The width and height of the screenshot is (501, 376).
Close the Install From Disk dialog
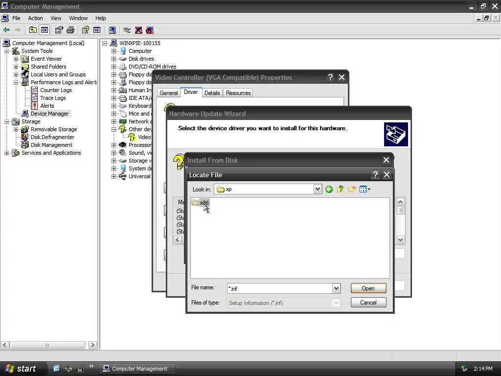click(x=386, y=160)
